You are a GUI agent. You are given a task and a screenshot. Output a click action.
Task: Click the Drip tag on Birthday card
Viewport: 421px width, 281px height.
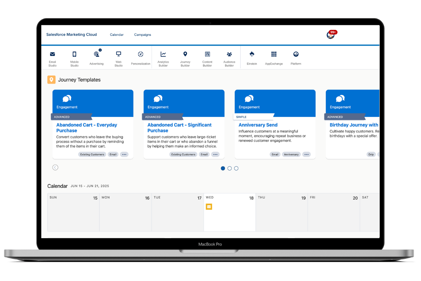point(371,154)
